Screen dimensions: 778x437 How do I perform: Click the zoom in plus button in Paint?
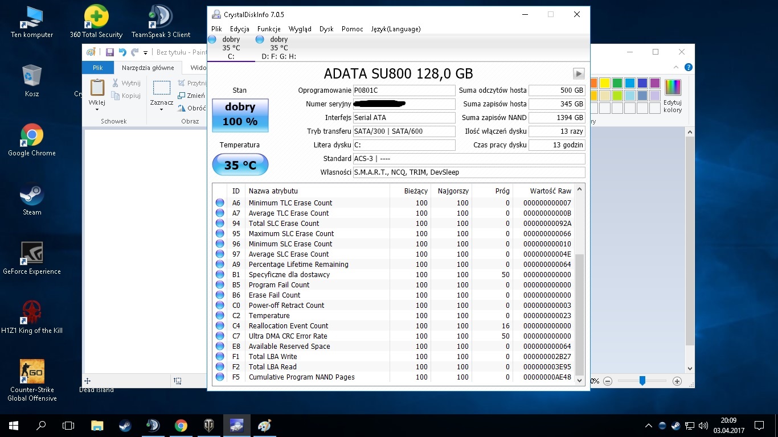click(x=677, y=381)
